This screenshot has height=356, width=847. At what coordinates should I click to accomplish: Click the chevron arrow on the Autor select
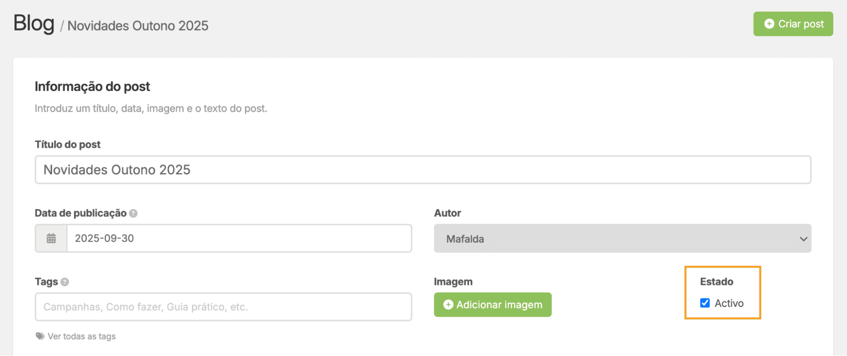(803, 239)
